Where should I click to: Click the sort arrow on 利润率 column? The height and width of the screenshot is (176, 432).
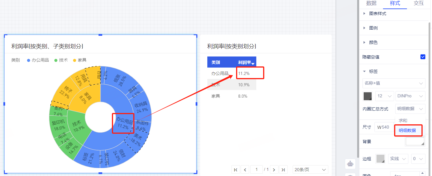tap(253, 64)
